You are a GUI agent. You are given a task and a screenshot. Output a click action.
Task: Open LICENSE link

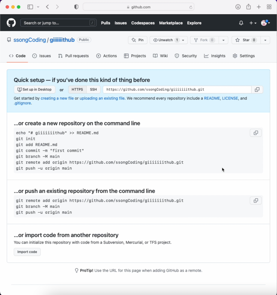click(x=230, y=98)
